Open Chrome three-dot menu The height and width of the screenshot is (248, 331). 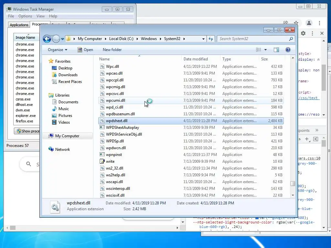(319, 23)
